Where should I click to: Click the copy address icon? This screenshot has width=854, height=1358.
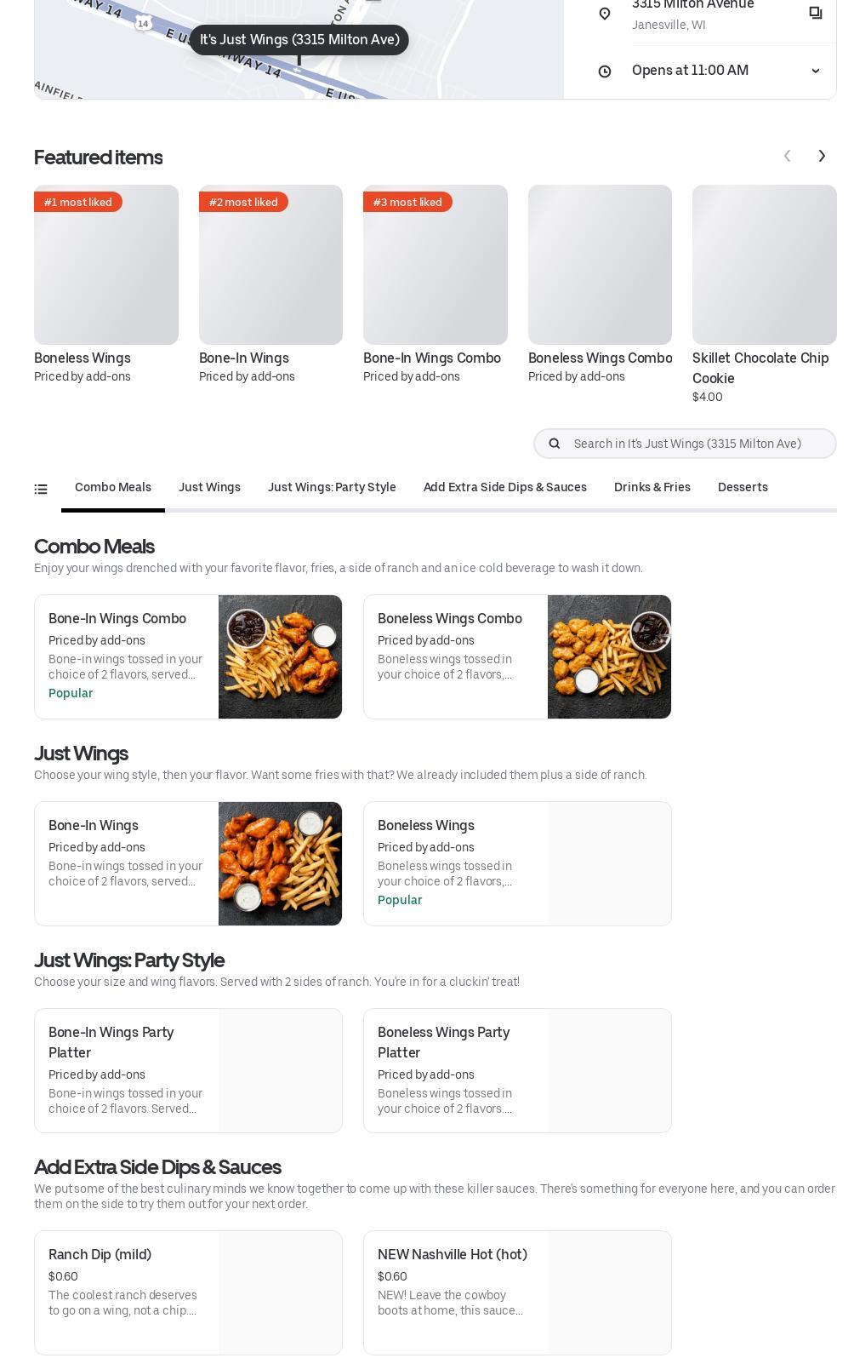pyautogui.click(x=815, y=13)
